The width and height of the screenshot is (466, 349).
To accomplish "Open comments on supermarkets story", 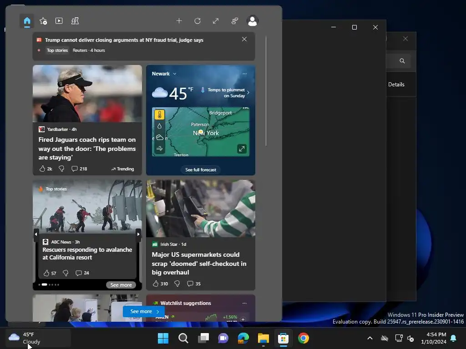I will (194, 284).
